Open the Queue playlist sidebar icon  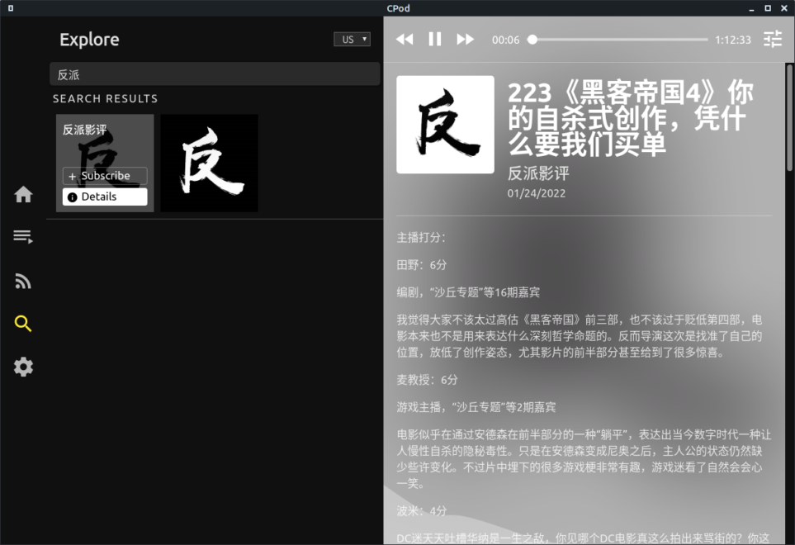pyautogui.click(x=23, y=236)
